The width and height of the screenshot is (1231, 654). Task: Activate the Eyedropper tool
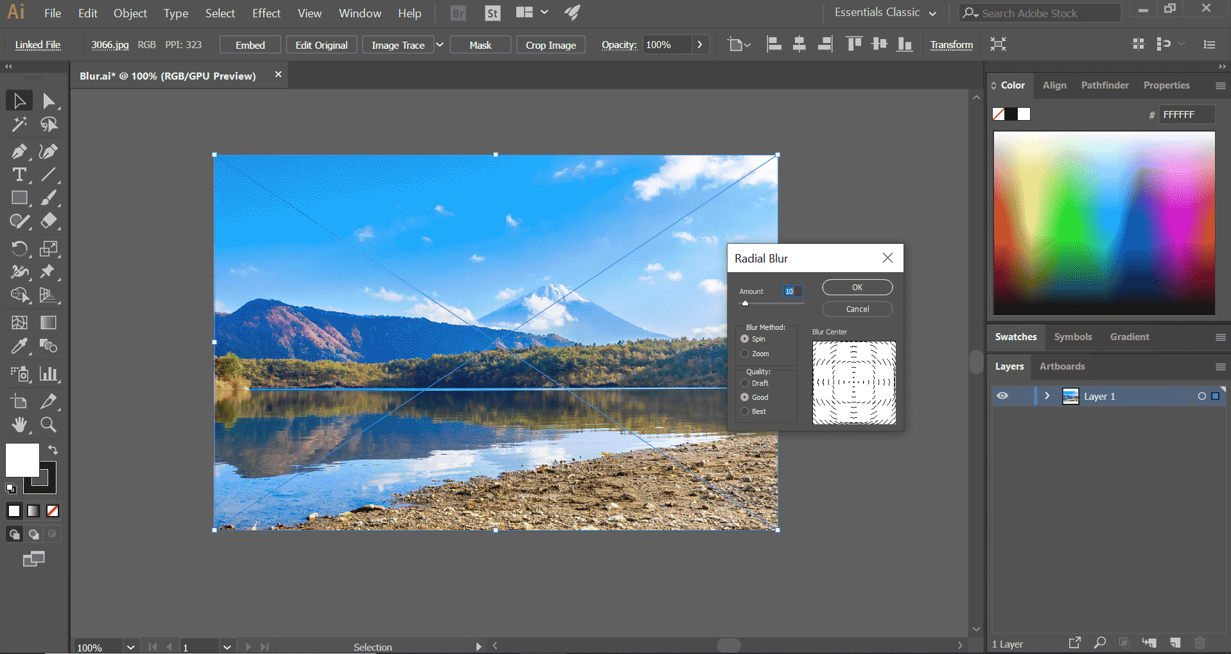pyautogui.click(x=19, y=347)
